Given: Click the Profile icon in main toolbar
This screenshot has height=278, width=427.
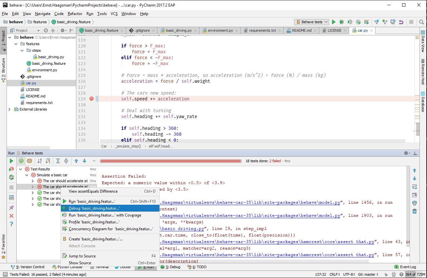Looking at the screenshot, I should pyautogui.click(x=358, y=22).
